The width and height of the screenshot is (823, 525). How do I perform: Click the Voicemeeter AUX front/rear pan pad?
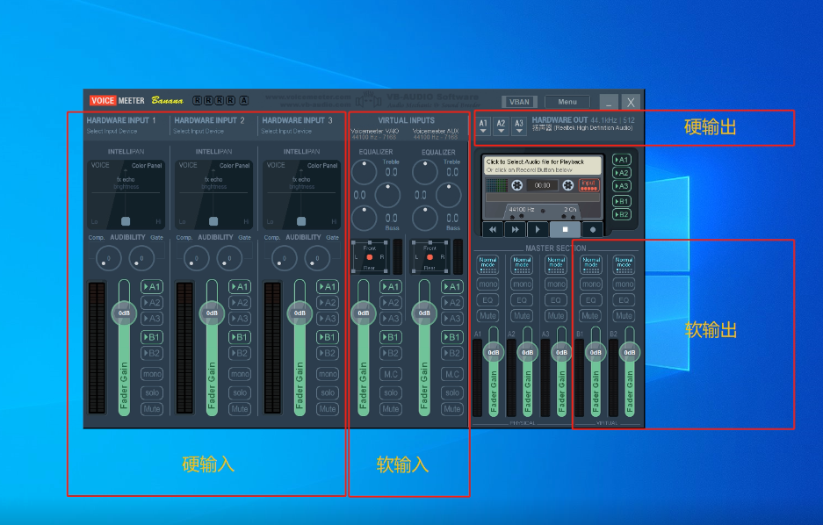pyautogui.click(x=430, y=257)
